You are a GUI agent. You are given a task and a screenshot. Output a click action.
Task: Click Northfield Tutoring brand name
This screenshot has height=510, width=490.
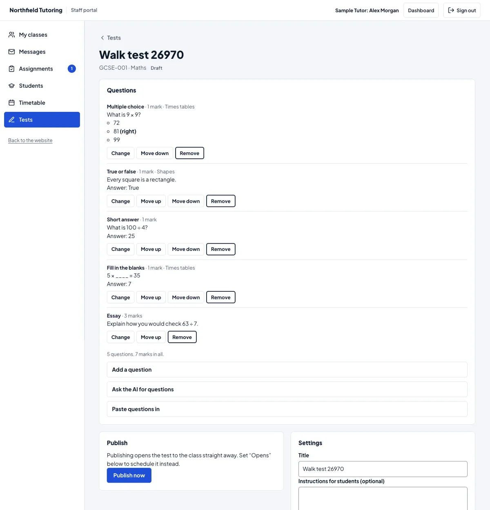[36, 10]
